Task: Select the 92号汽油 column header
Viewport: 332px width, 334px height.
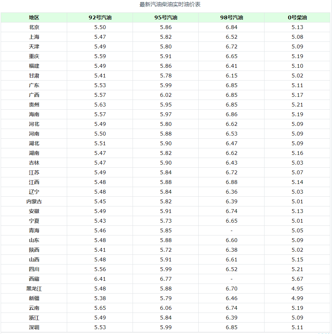Action: click(100, 18)
